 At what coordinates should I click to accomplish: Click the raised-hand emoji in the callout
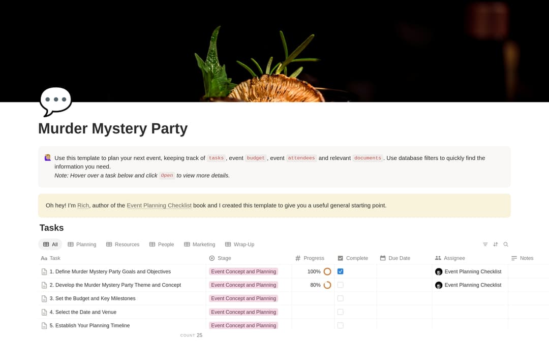click(48, 157)
